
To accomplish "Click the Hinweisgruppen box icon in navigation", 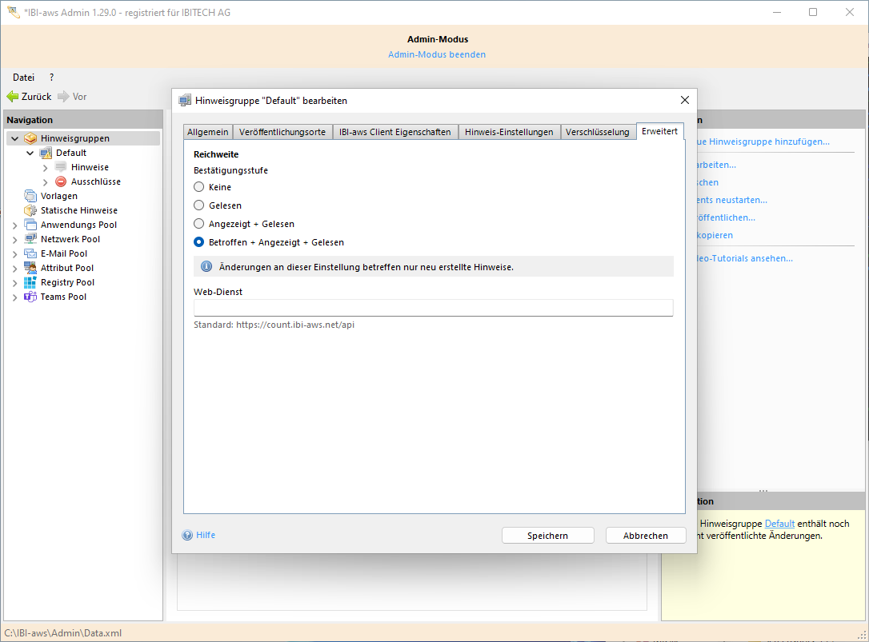I will click(30, 138).
